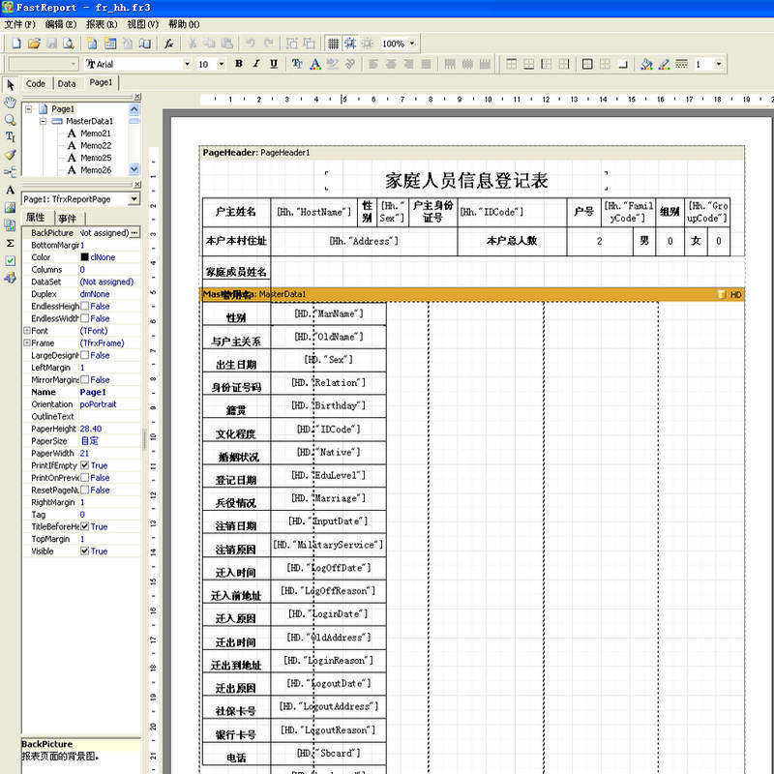This screenshot has height=774, width=774.
Task: Set bottom frame line
Action: [528, 64]
